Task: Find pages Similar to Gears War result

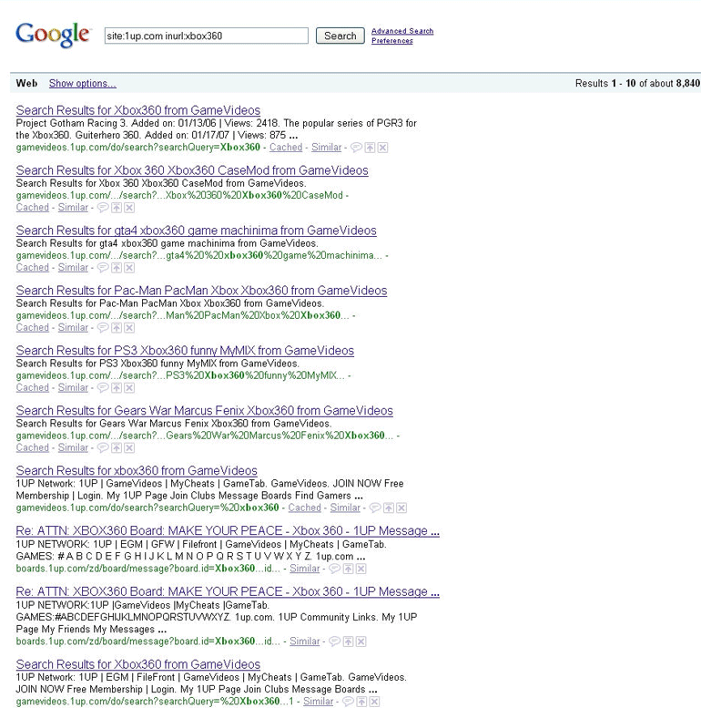Action: point(73,447)
